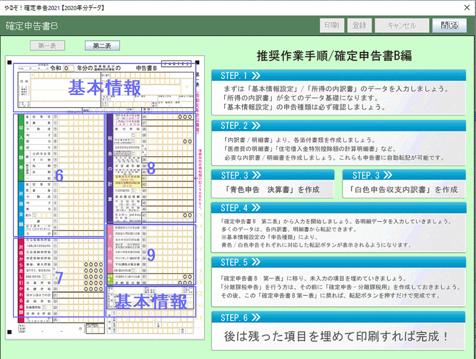Open the STEP. 5 header banner
Screen dimensions: 476x359
click(338, 262)
